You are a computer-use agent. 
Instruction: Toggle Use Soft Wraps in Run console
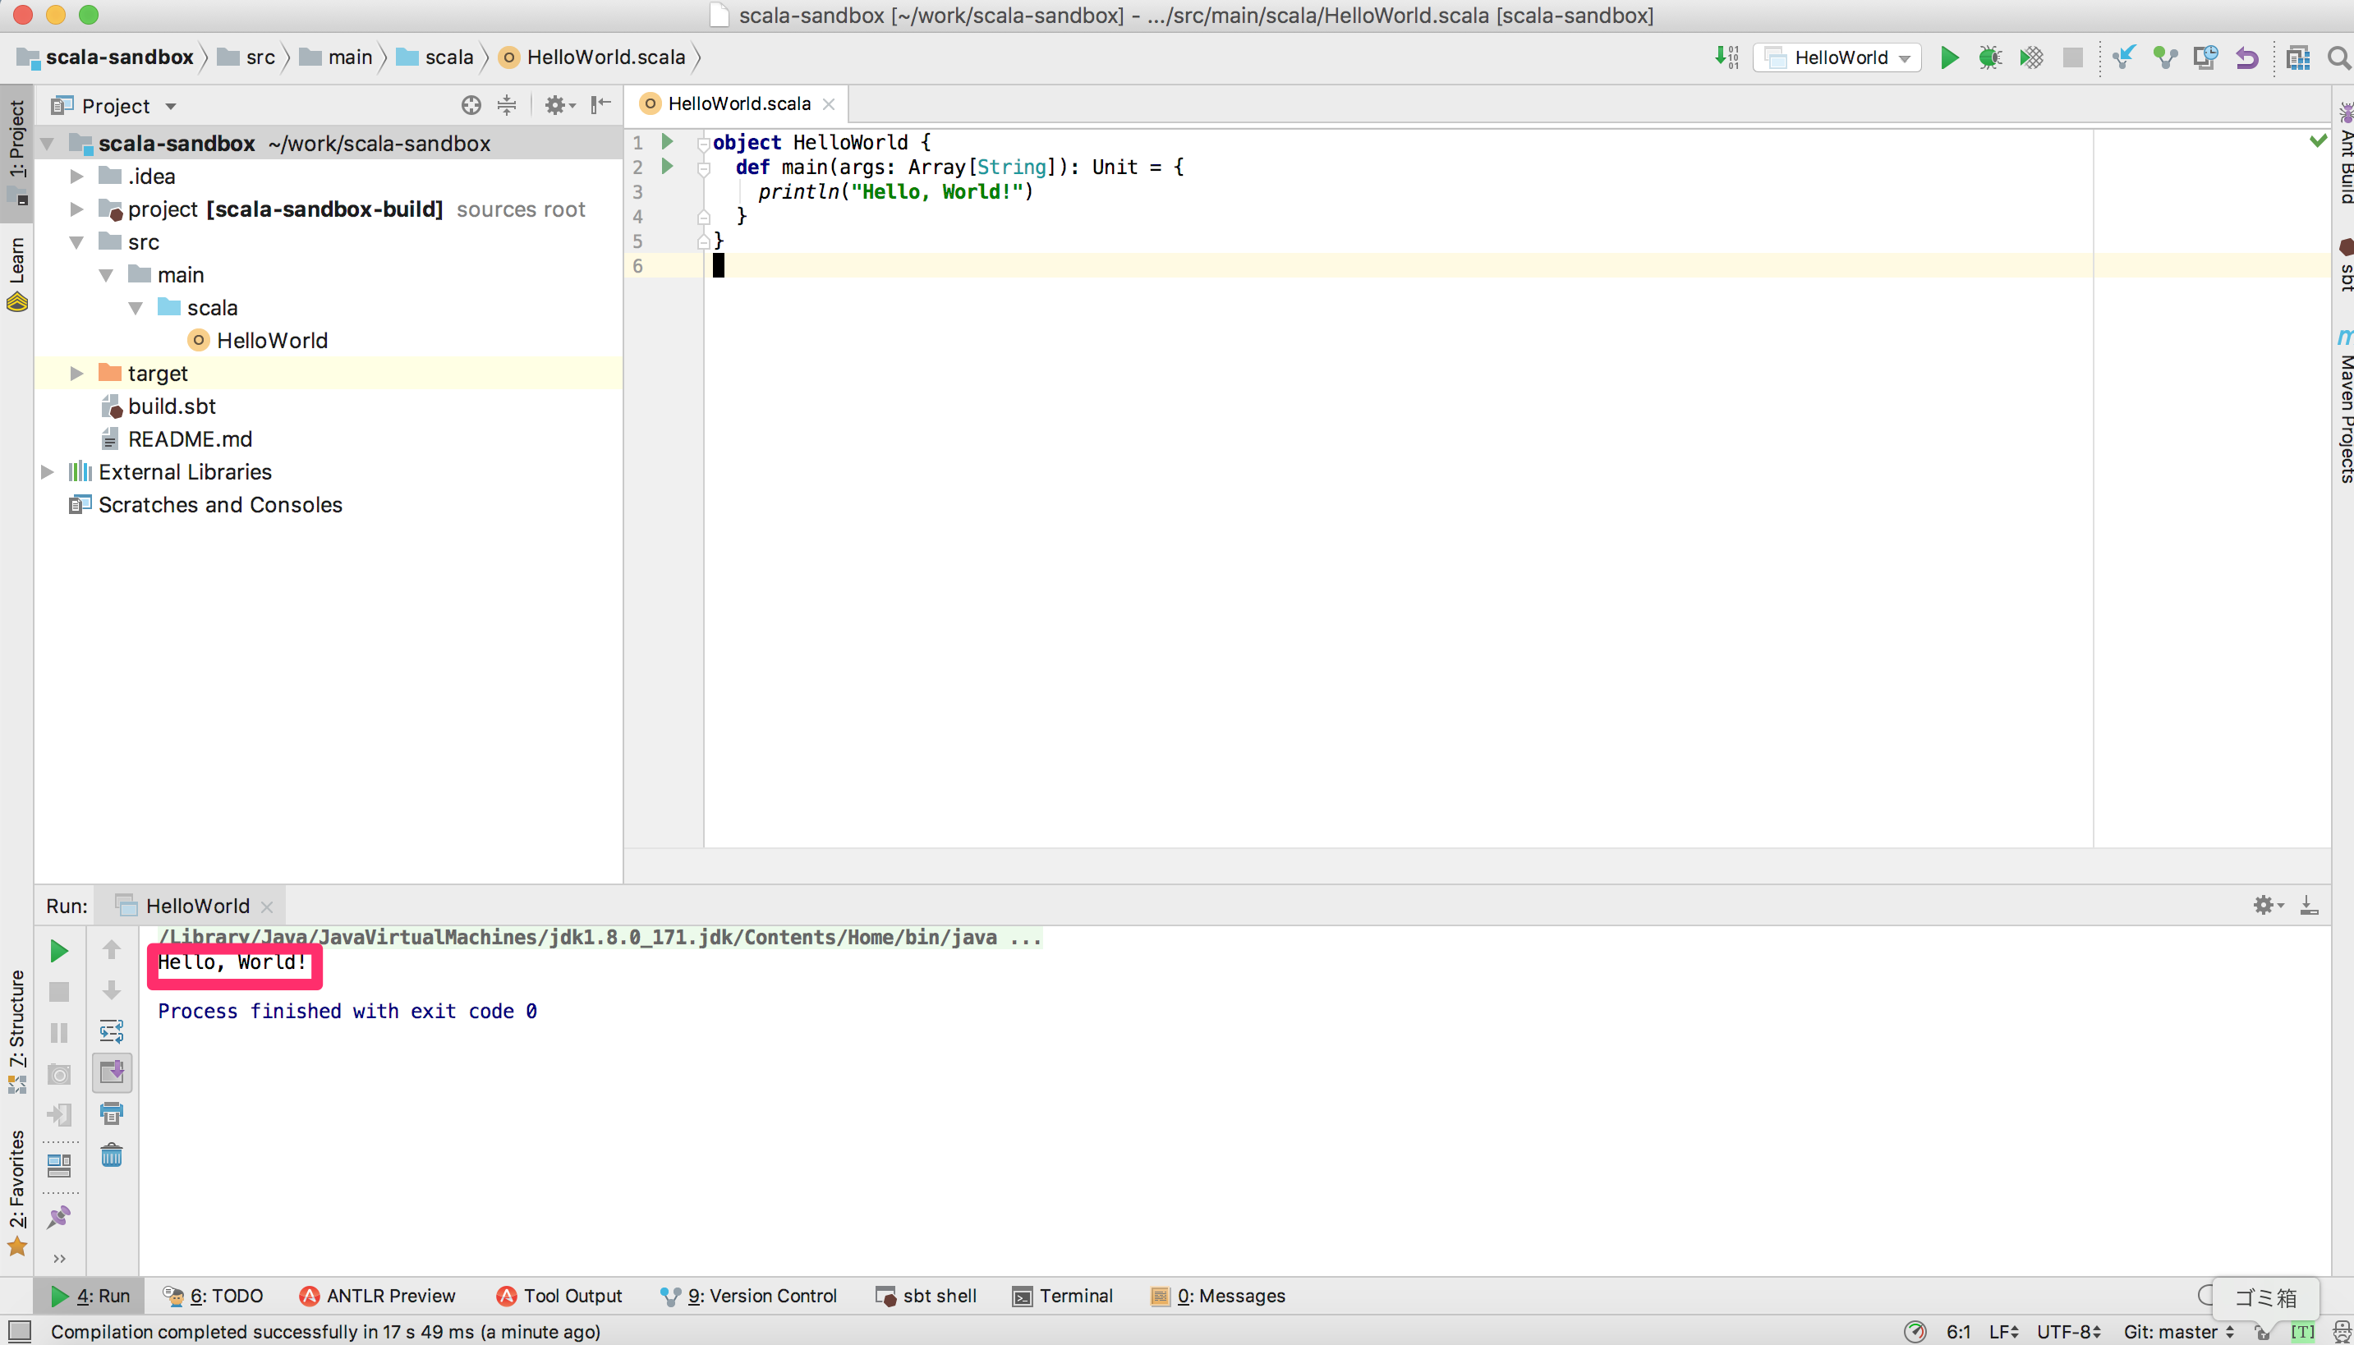point(112,1031)
